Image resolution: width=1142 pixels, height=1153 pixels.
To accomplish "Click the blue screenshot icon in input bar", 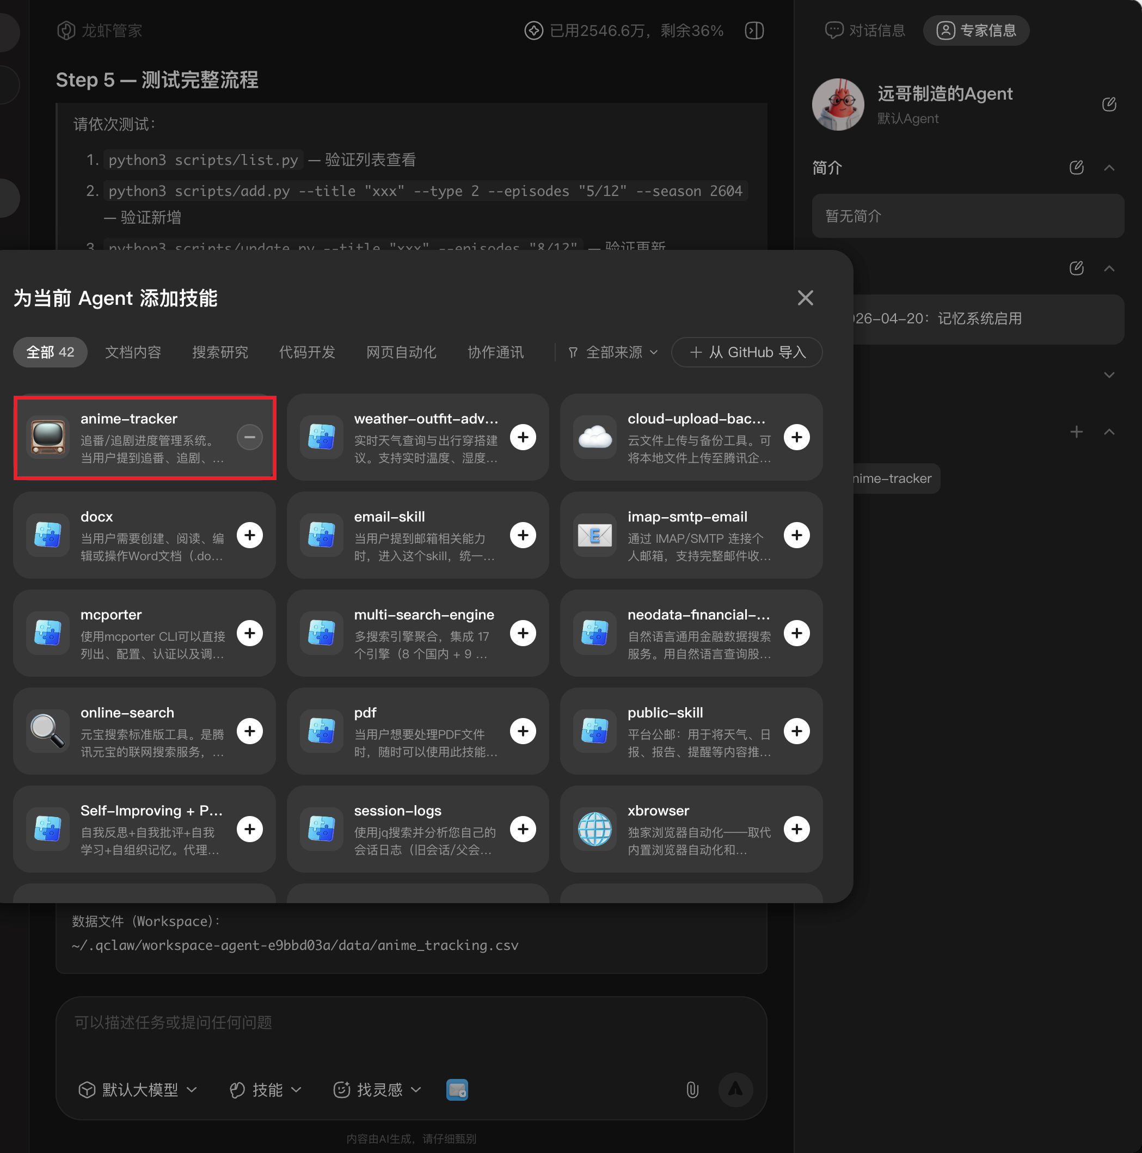I will [457, 1090].
